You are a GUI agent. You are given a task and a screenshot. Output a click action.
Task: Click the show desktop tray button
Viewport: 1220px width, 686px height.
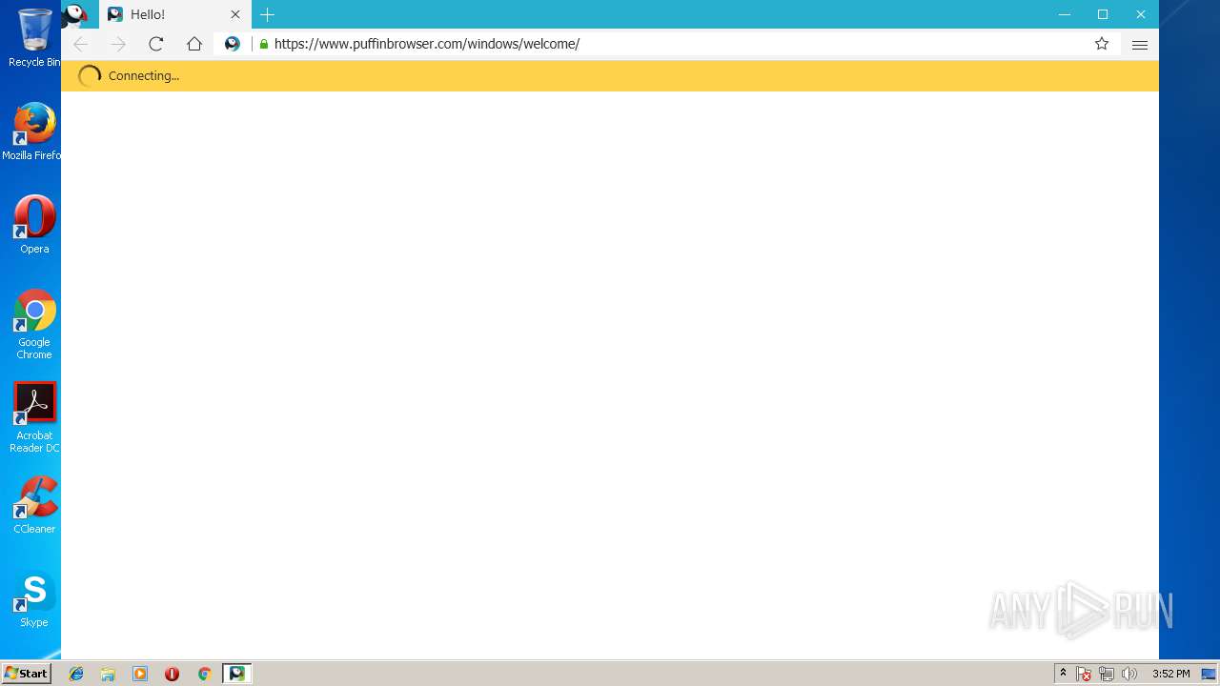[x=1209, y=674]
